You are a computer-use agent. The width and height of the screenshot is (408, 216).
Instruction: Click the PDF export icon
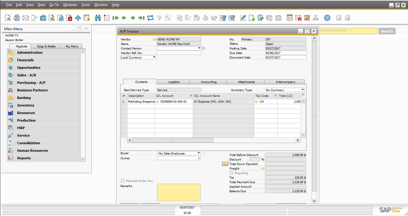(x=69, y=18)
